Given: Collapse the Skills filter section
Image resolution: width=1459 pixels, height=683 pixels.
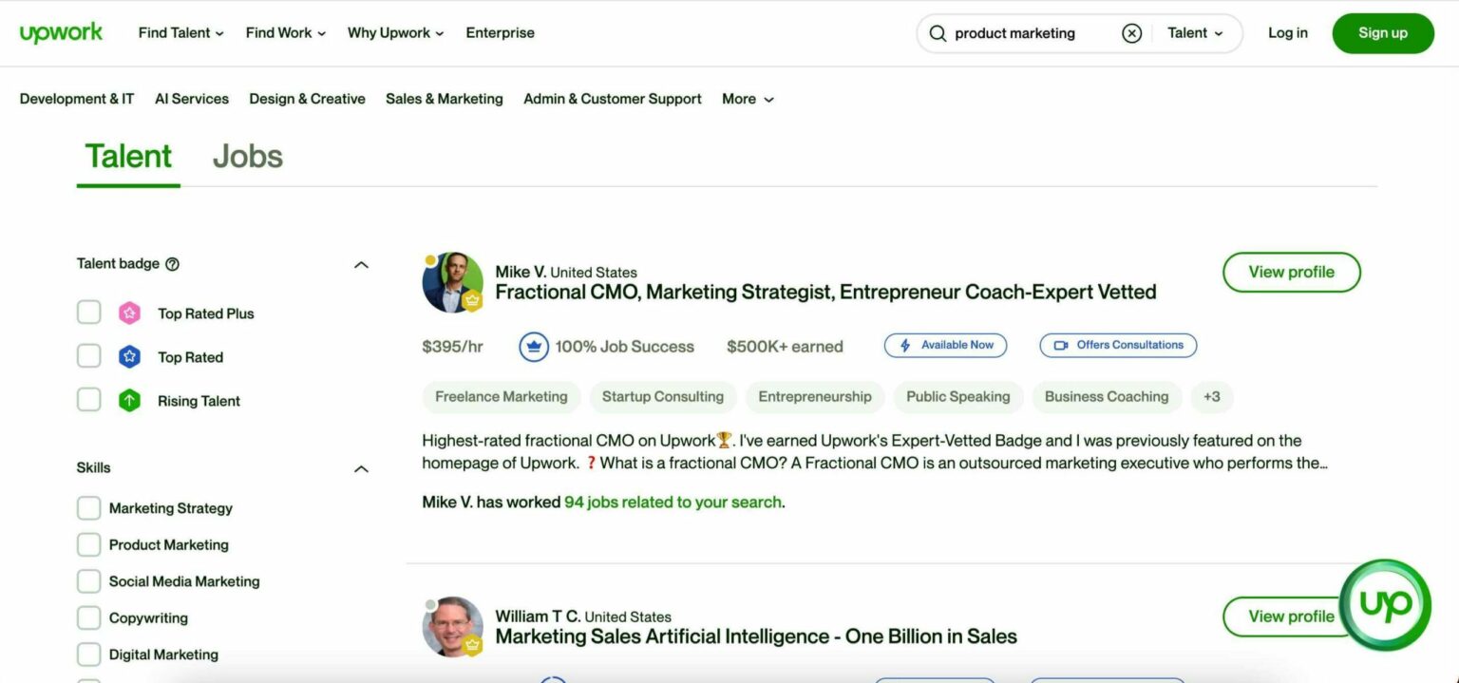Looking at the screenshot, I should (x=360, y=467).
